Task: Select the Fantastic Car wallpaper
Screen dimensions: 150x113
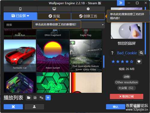Action: (x=20, y=56)
